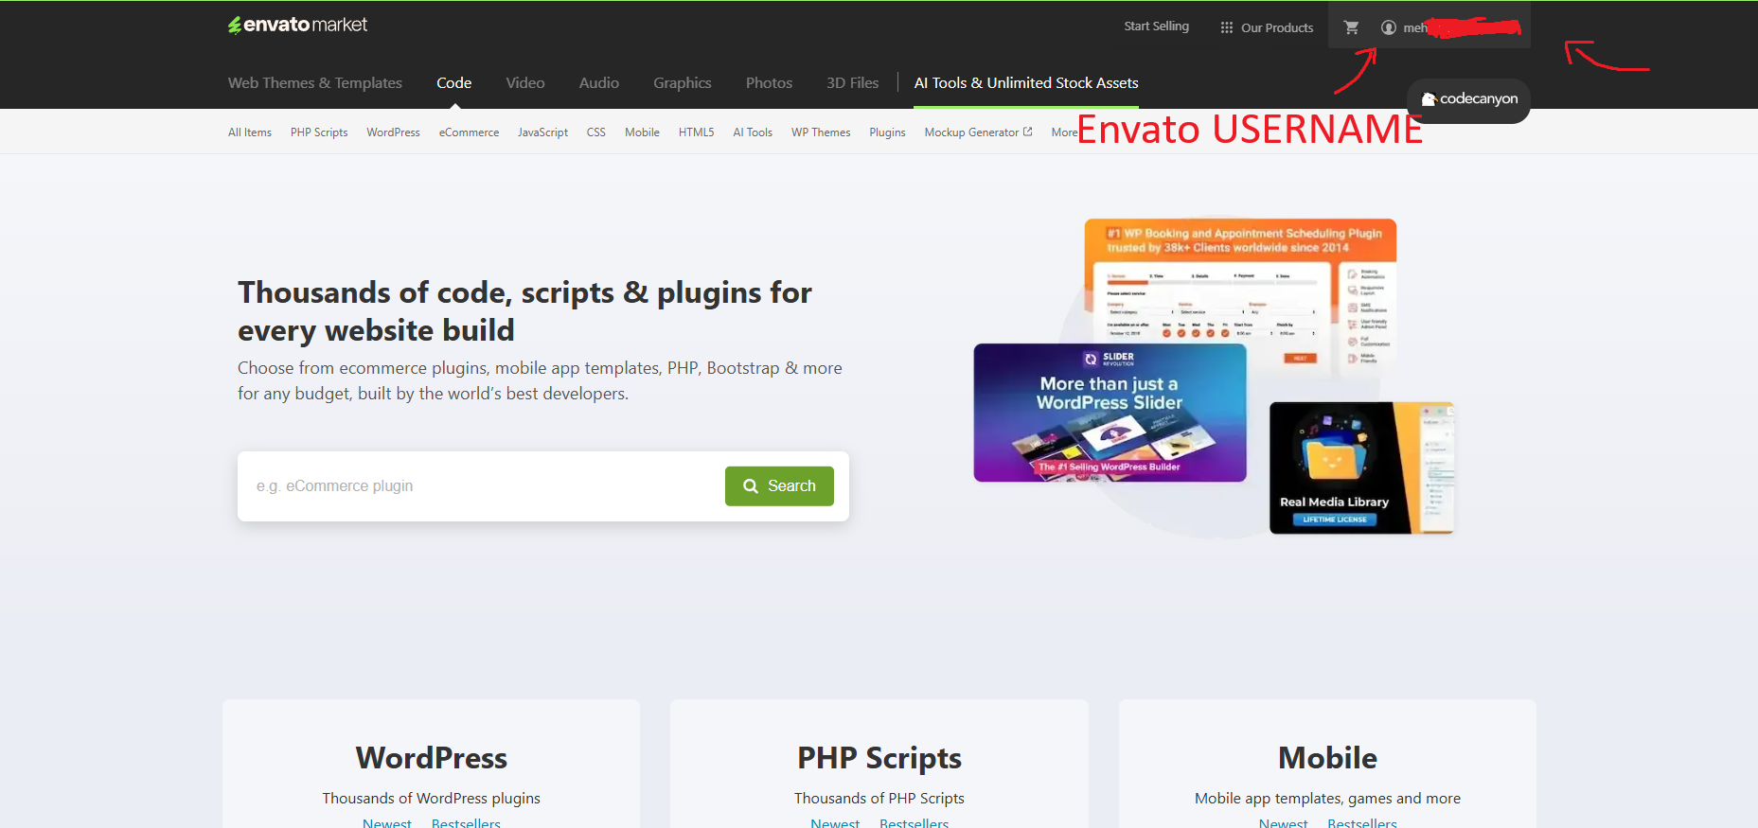Open the Our Products menu

(x=1268, y=27)
